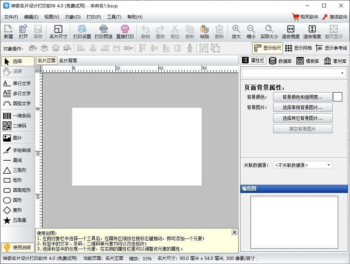
Task: Select the 五角星 star tool
Action: 18,220
